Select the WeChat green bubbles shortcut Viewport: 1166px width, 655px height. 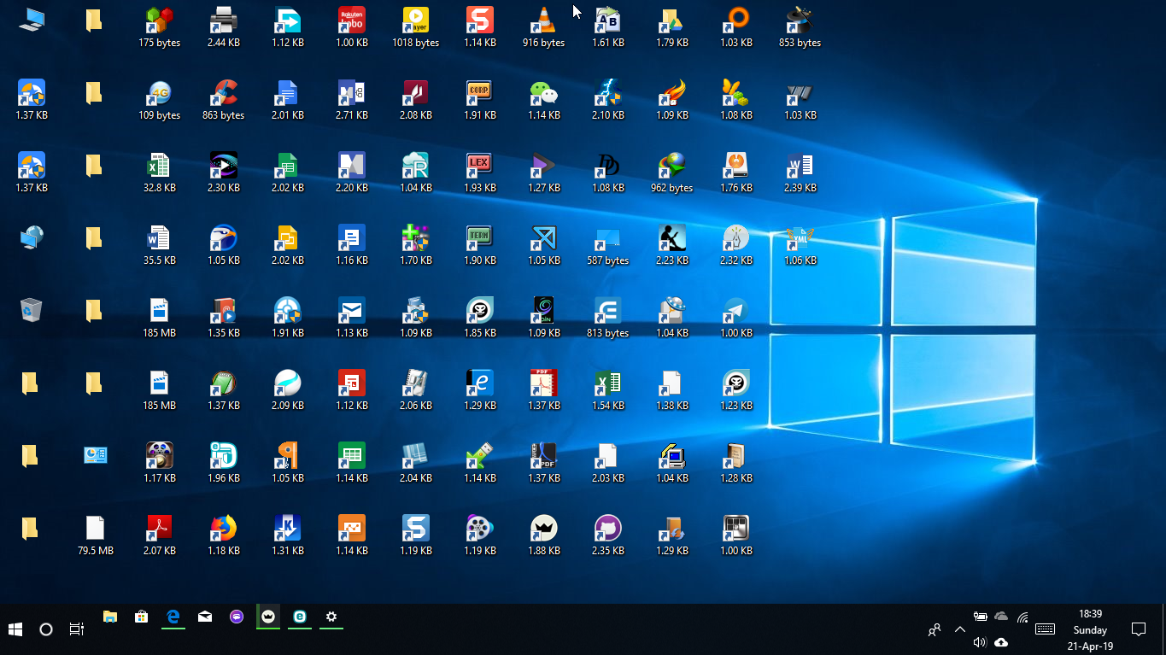tap(543, 92)
